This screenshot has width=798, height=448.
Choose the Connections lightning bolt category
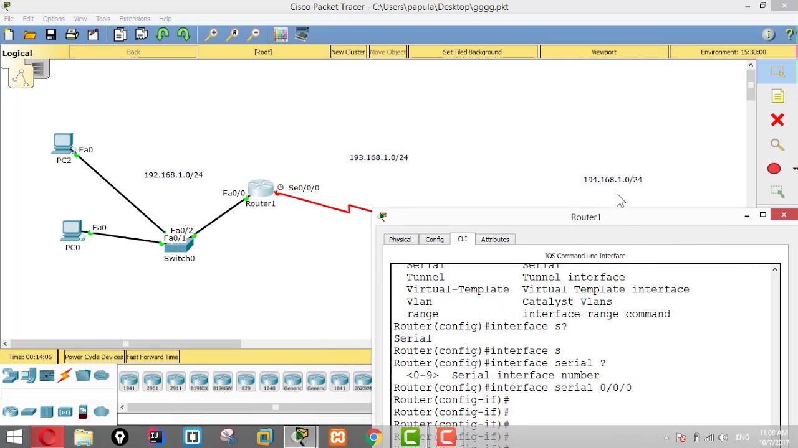coord(65,376)
